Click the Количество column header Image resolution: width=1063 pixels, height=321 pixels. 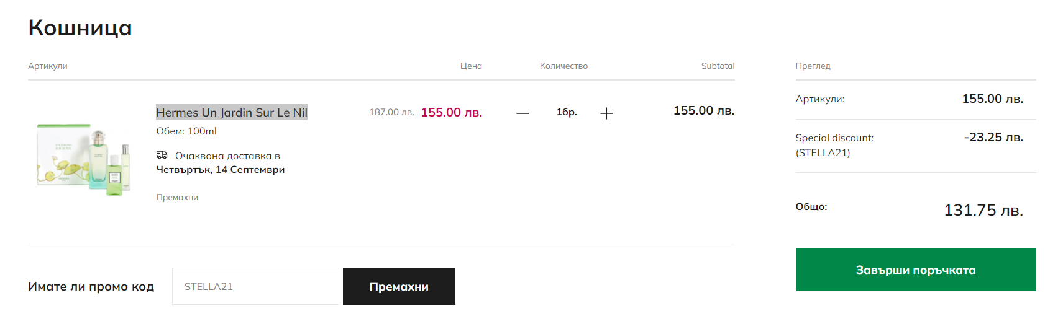coord(563,66)
